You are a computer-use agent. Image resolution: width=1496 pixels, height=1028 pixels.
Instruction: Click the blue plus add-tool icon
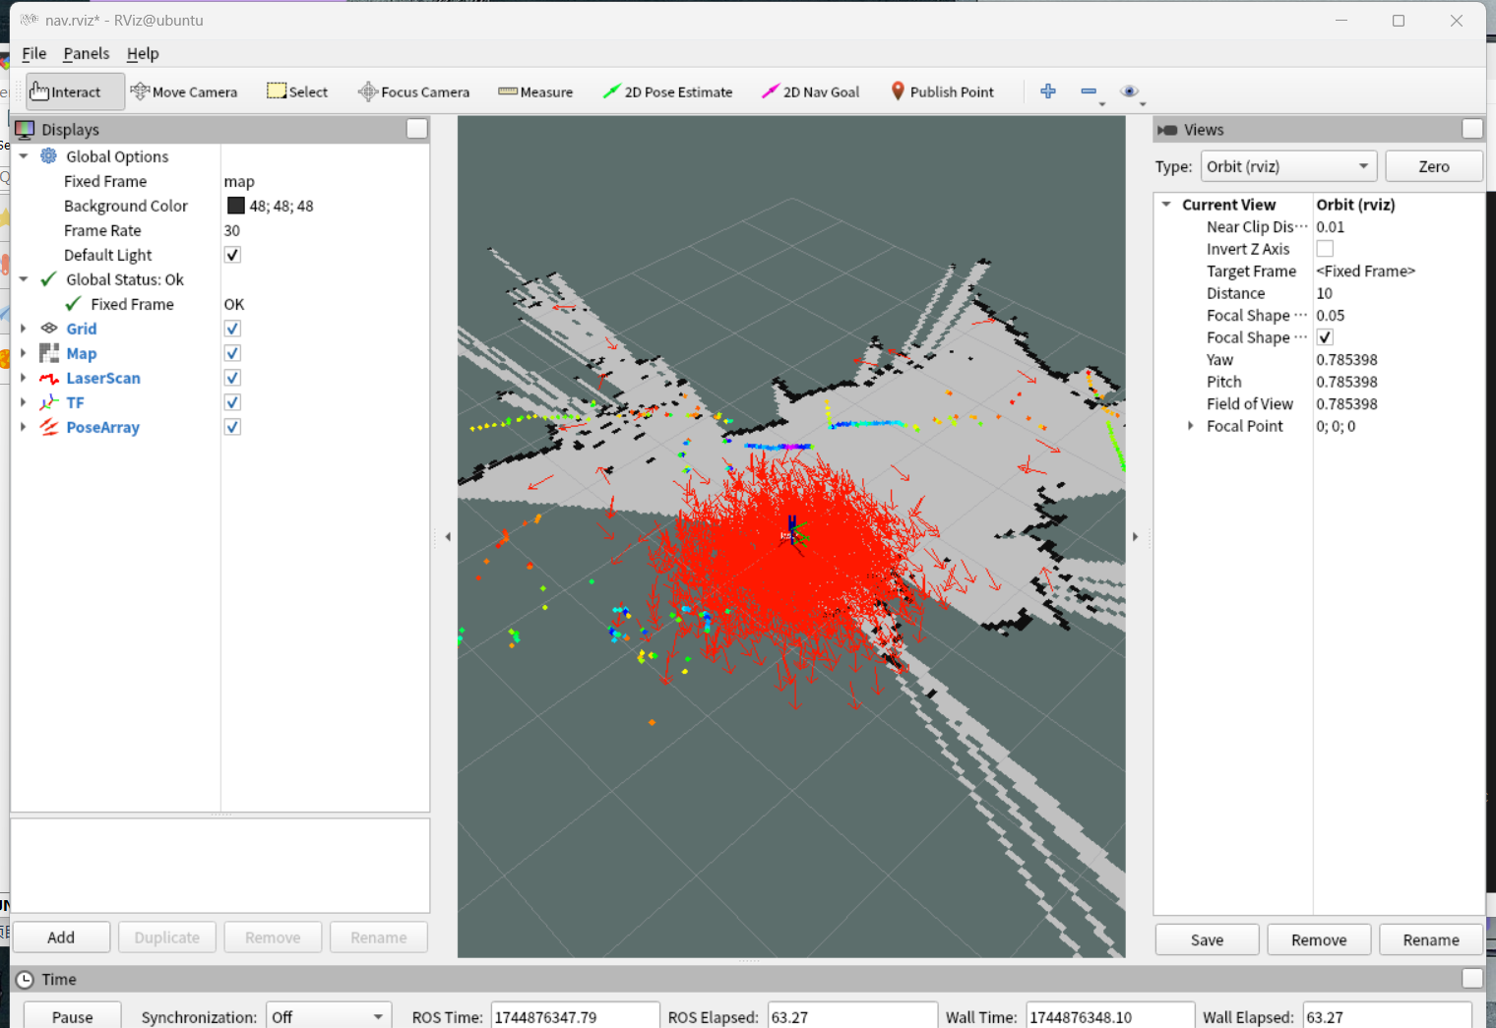coord(1048,91)
